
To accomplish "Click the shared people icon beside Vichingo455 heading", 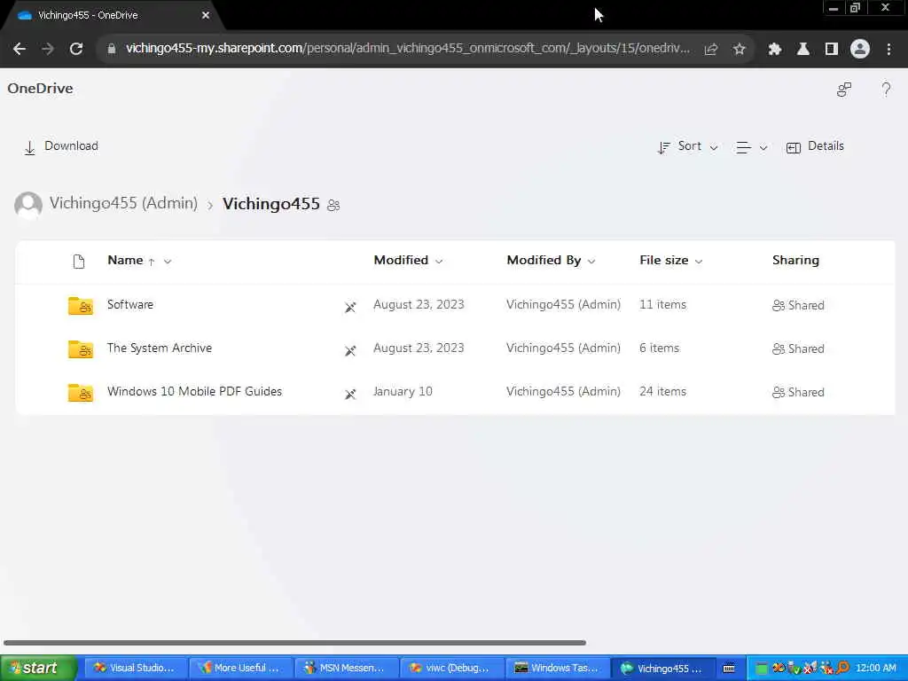I will (333, 205).
